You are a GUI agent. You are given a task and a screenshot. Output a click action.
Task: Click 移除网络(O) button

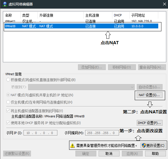[x=122, y=67]
